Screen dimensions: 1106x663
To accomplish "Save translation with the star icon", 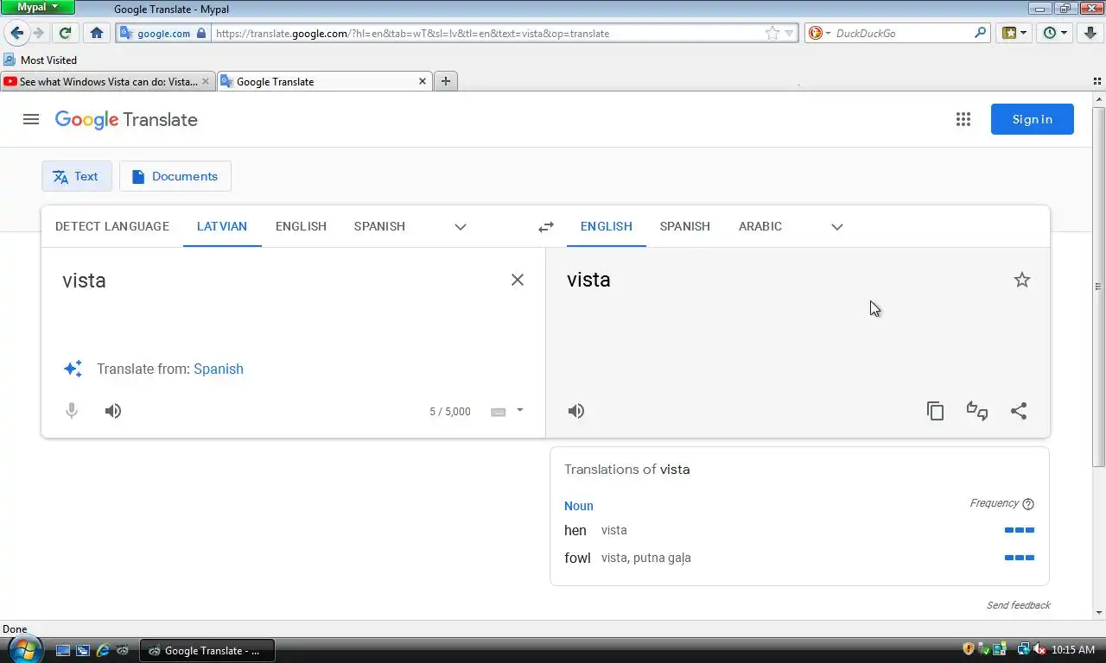I will (x=1022, y=280).
